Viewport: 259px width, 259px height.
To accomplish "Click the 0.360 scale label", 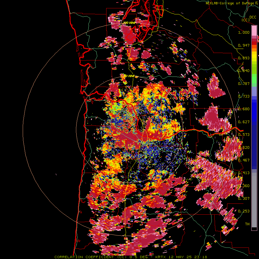I will (244, 186).
